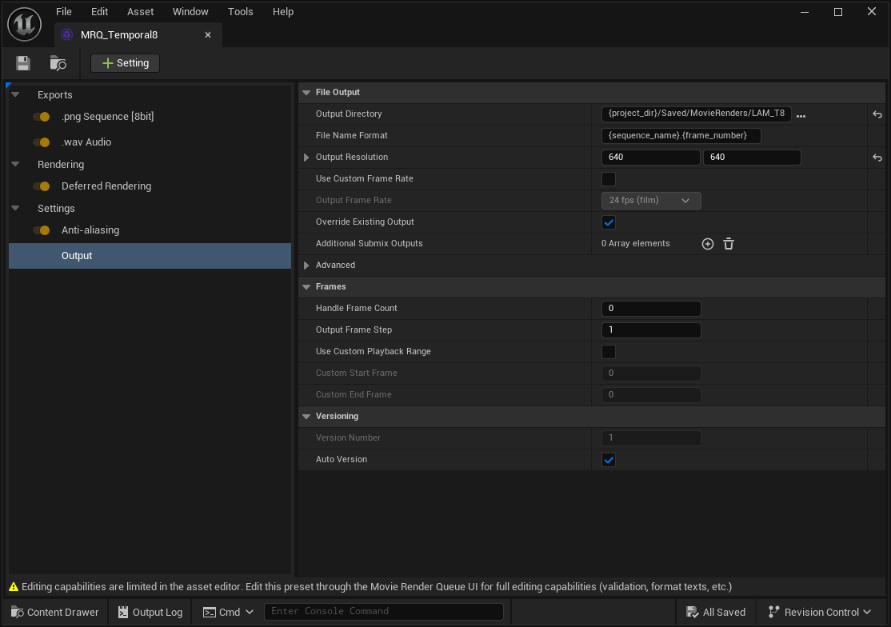
Task: Close the MRQ_Temporal8 tab
Action: point(208,34)
